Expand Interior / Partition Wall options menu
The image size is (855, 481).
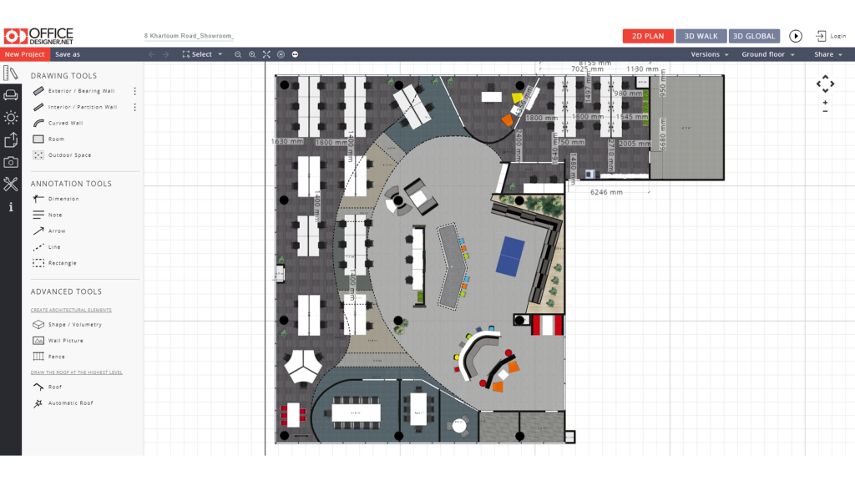134,107
